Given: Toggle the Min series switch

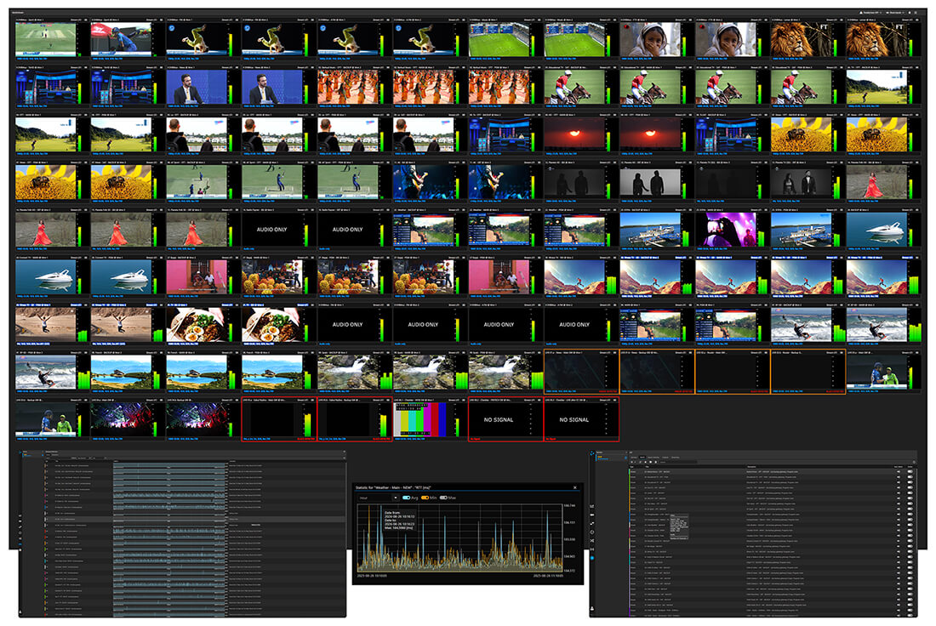Looking at the screenshot, I should [x=425, y=498].
